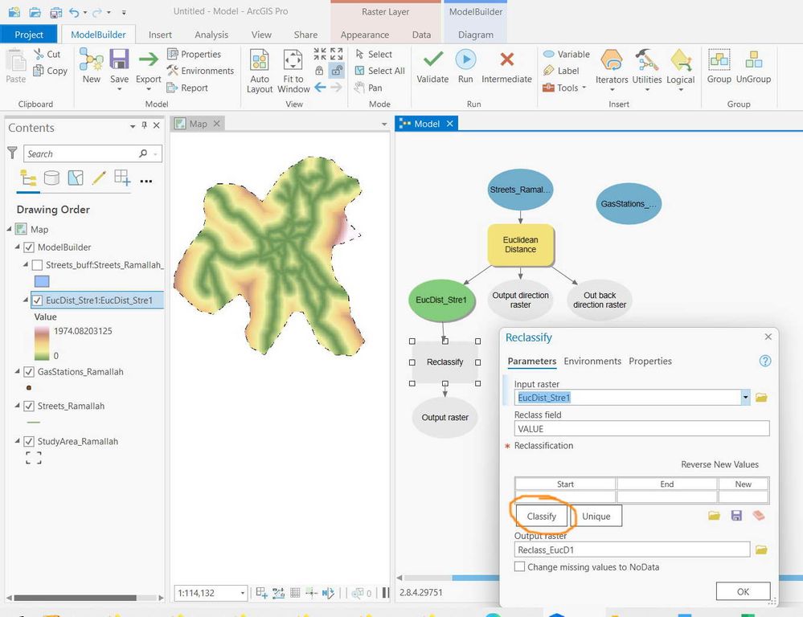Click Copy in the Clipboard group

click(x=50, y=71)
